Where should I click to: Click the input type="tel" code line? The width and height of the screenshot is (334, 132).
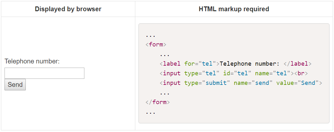click(x=234, y=73)
